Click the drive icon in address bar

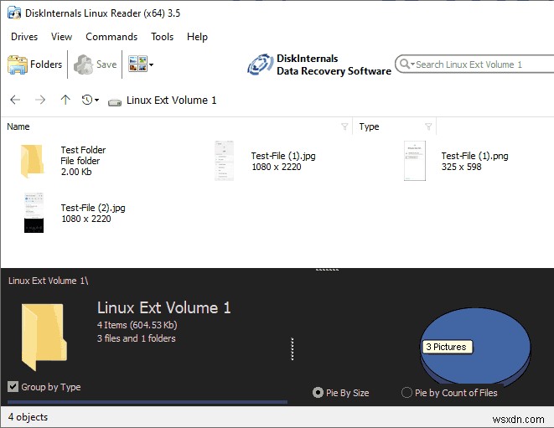(115, 102)
